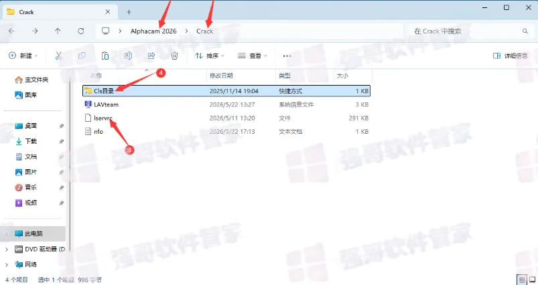The image size is (538, 285).
Task: Switch to details view icon in status bar
Action: tap(522, 280)
